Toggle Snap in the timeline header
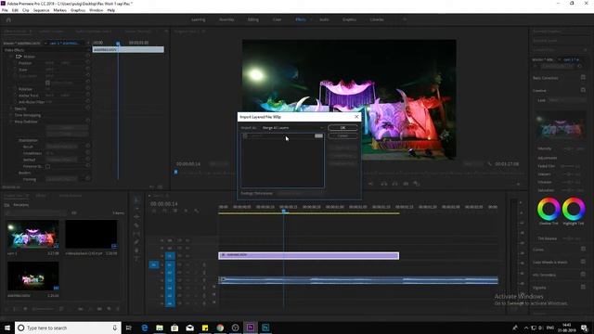The height and width of the screenshot is (334, 594). click(x=164, y=211)
